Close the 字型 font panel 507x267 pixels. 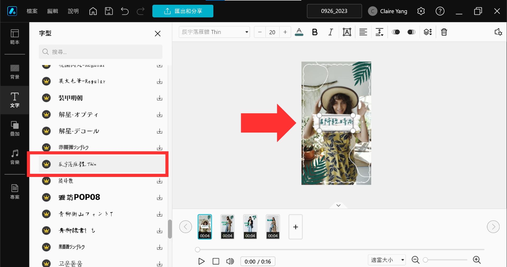(158, 33)
